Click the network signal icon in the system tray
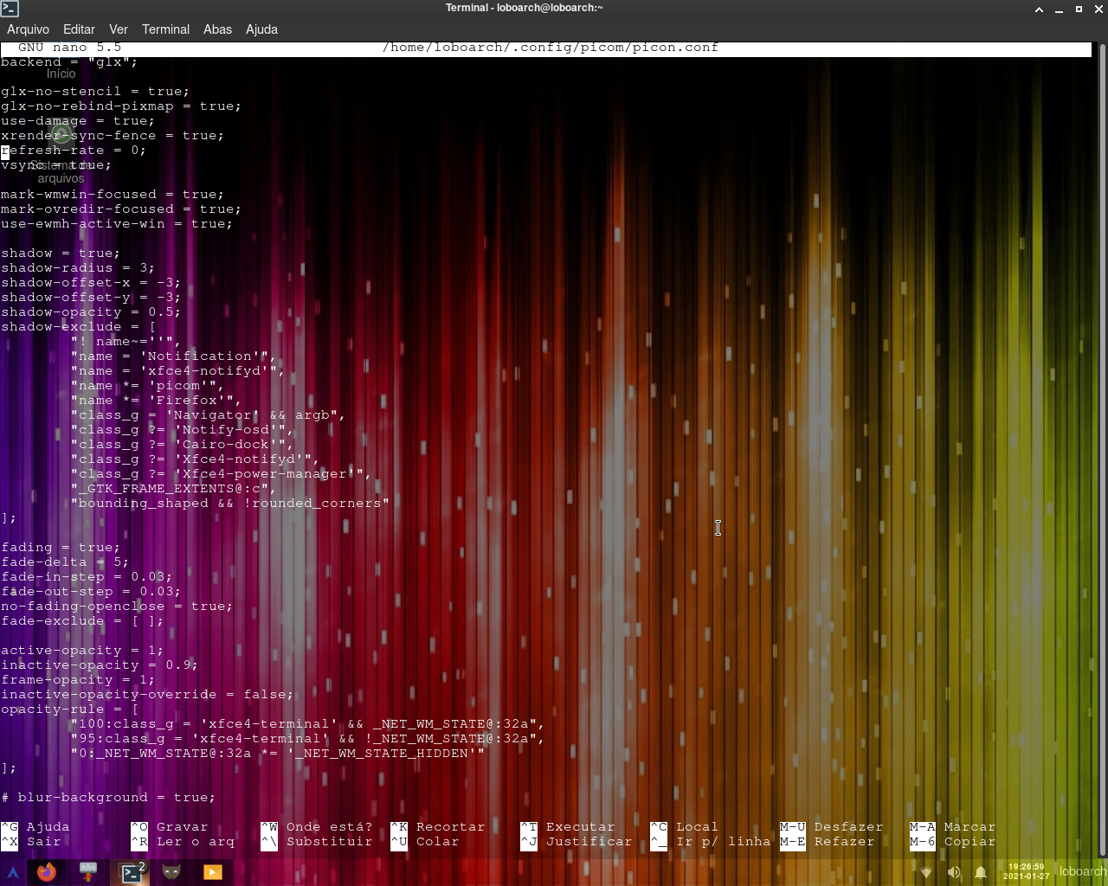The image size is (1108, 886). tap(925, 872)
